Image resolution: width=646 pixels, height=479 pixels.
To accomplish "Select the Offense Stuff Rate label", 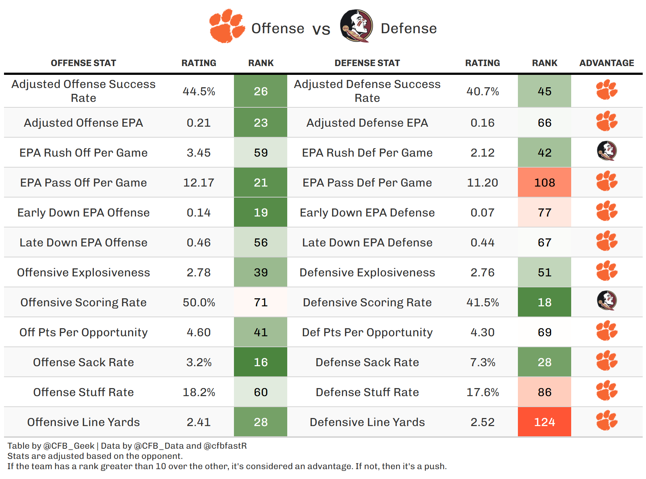I will (x=83, y=392).
